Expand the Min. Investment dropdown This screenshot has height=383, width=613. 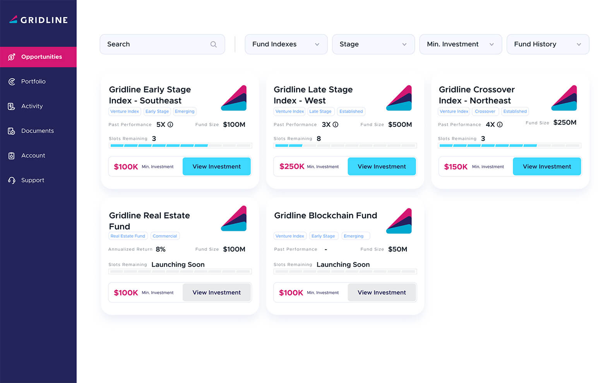click(461, 44)
